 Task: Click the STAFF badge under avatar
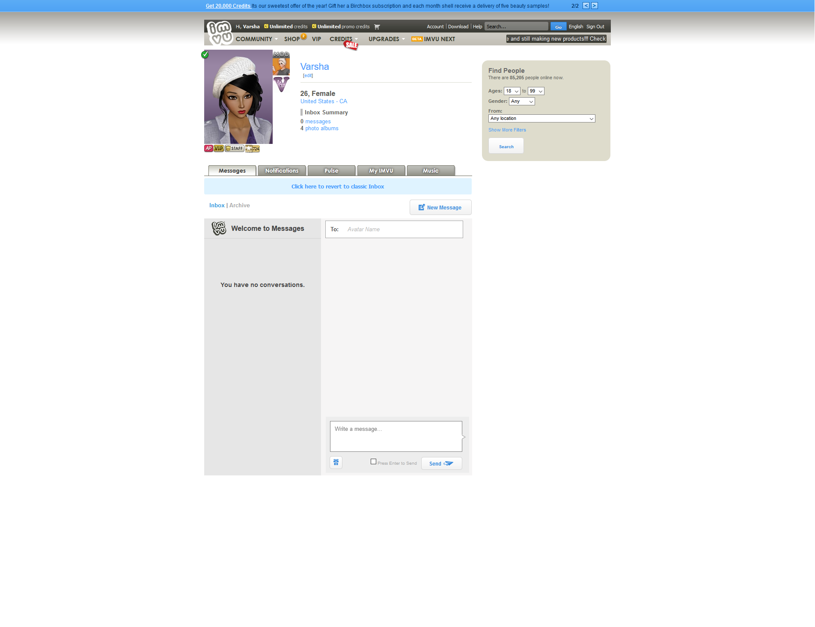pos(235,148)
